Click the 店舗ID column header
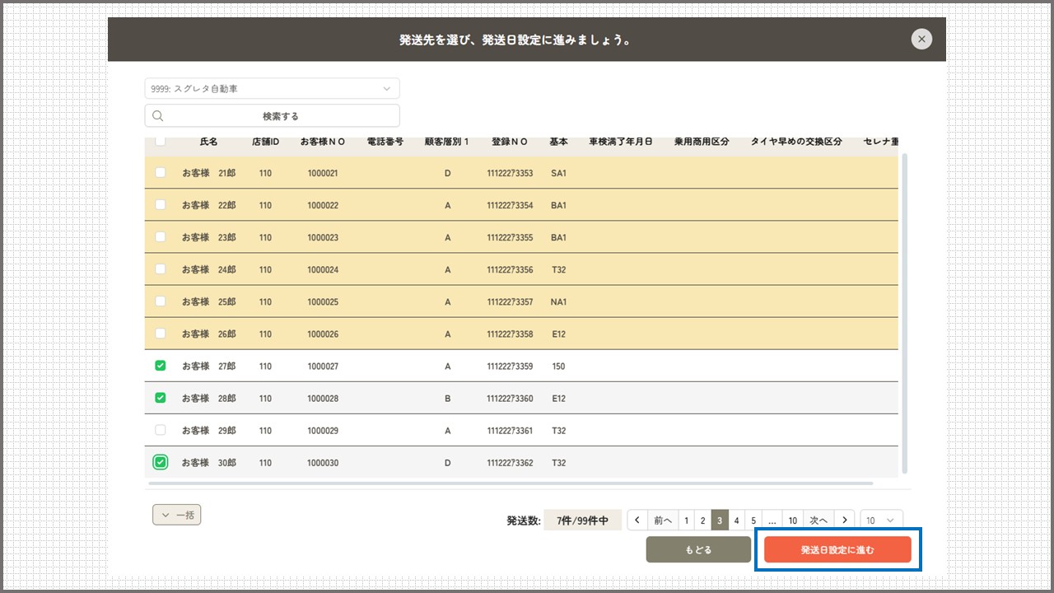Screen dimensions: 1054x593 point(265,142)
